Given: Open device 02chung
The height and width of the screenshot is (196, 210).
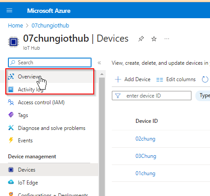Looking at the screenshot, I should (x=145, y=139).
